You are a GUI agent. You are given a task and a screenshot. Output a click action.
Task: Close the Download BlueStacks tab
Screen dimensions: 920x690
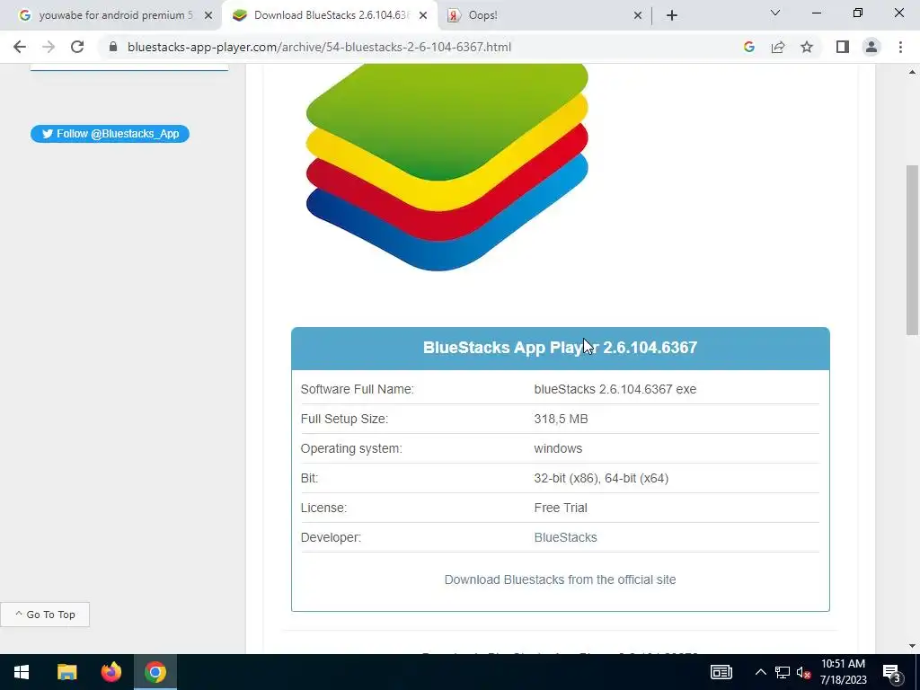(423, 15)
